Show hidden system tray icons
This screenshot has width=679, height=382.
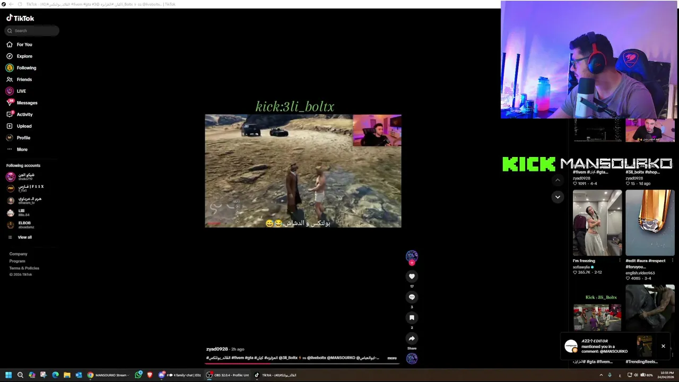tap(601, 375)
